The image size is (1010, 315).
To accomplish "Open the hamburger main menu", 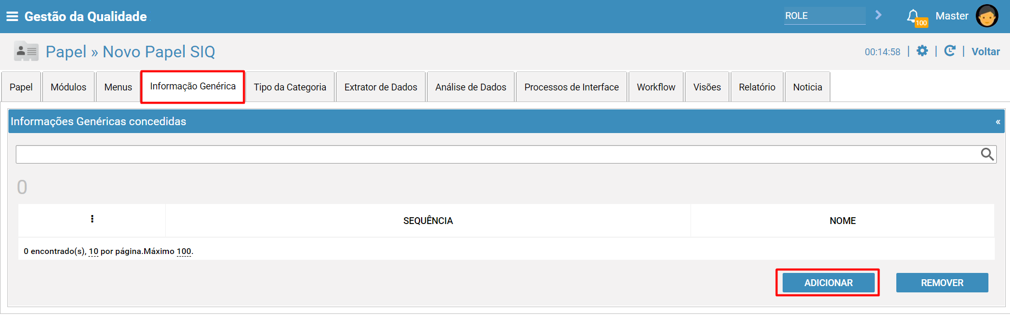I will coord(12,16).
